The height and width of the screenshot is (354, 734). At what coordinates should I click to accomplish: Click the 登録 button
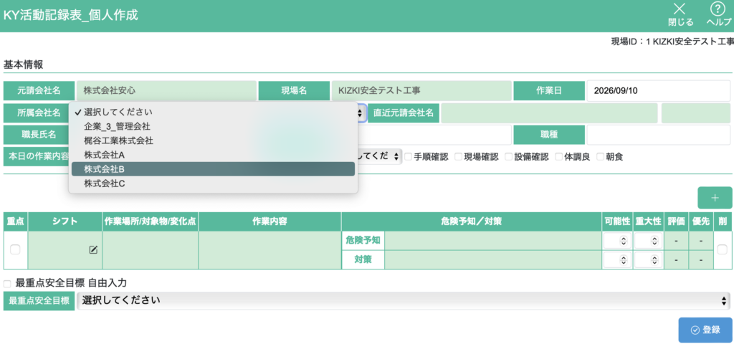[705, 330]
